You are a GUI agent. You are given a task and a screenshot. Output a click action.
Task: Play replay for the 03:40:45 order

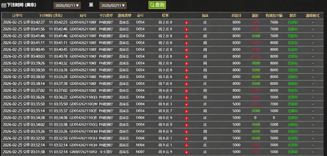[186, 50]
